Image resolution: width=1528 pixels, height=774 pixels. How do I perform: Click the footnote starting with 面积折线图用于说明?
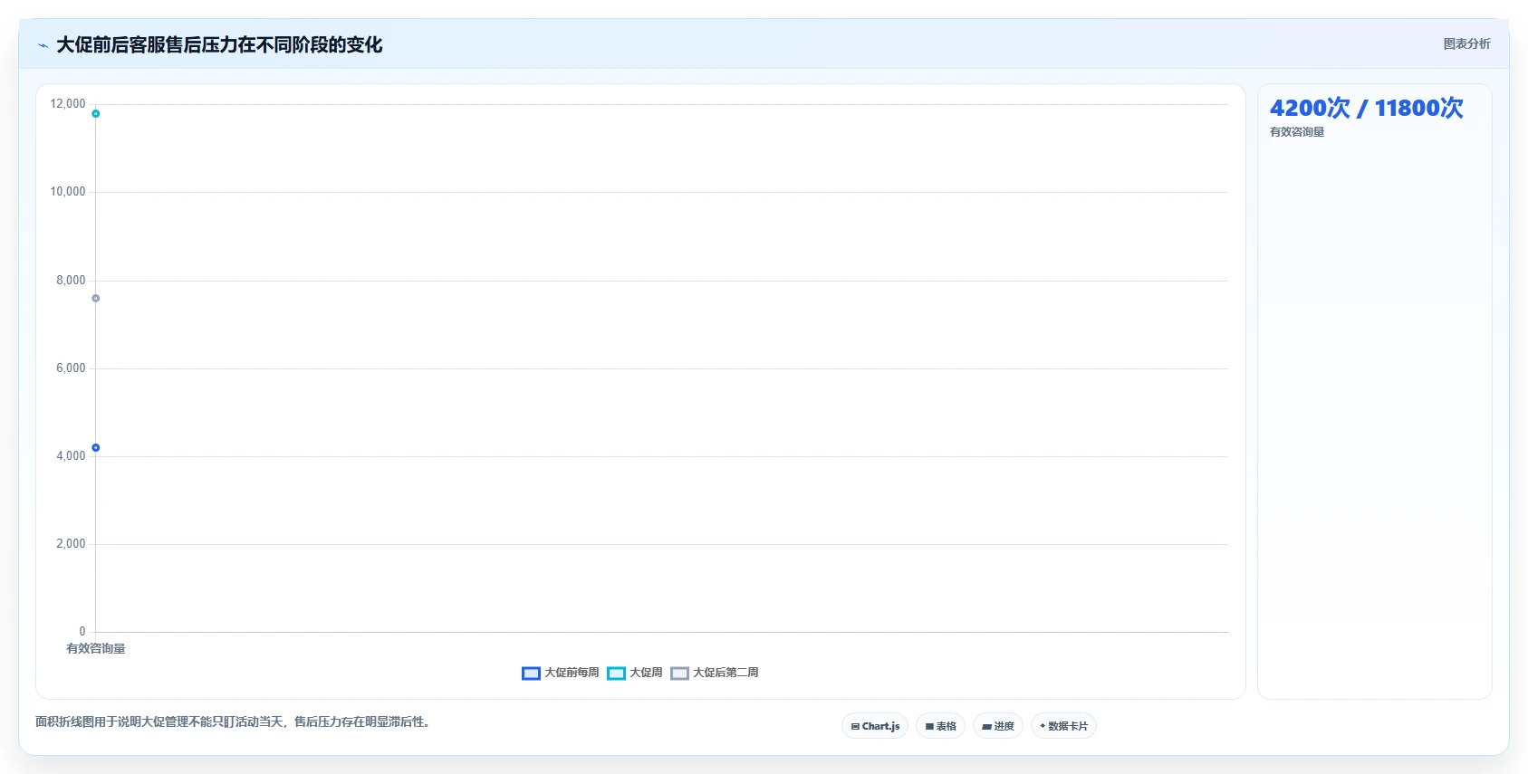coord(233,721)
